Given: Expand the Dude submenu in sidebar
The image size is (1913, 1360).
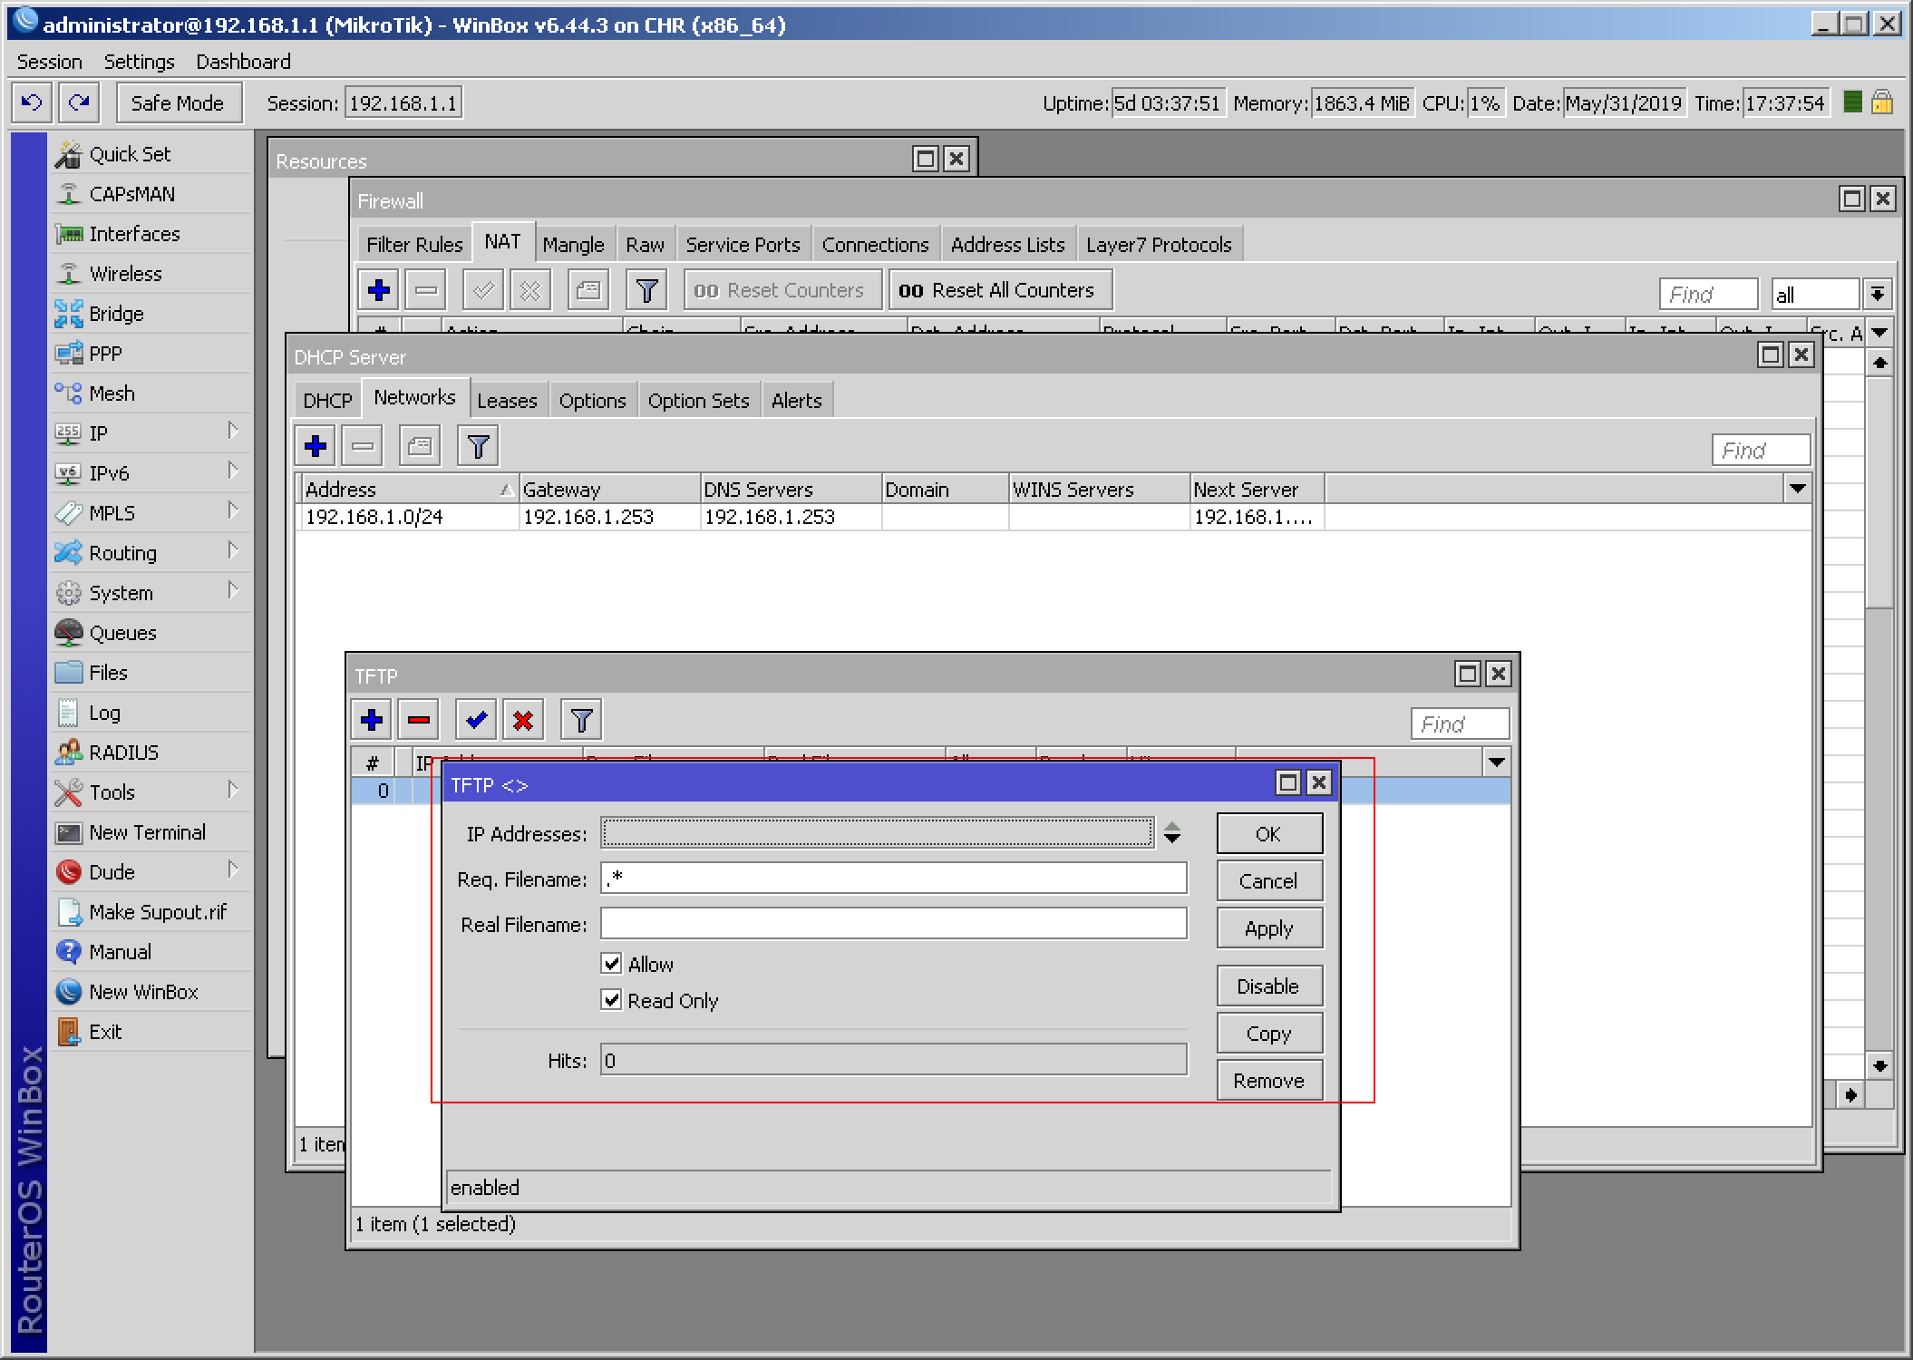Looking at the screenshot, I should click(x=233, y=870).
